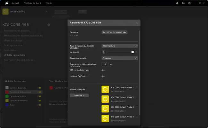Open the Murals menu
Image resolution: width=208 pixels, height=128 pixels.
[49, 3]
